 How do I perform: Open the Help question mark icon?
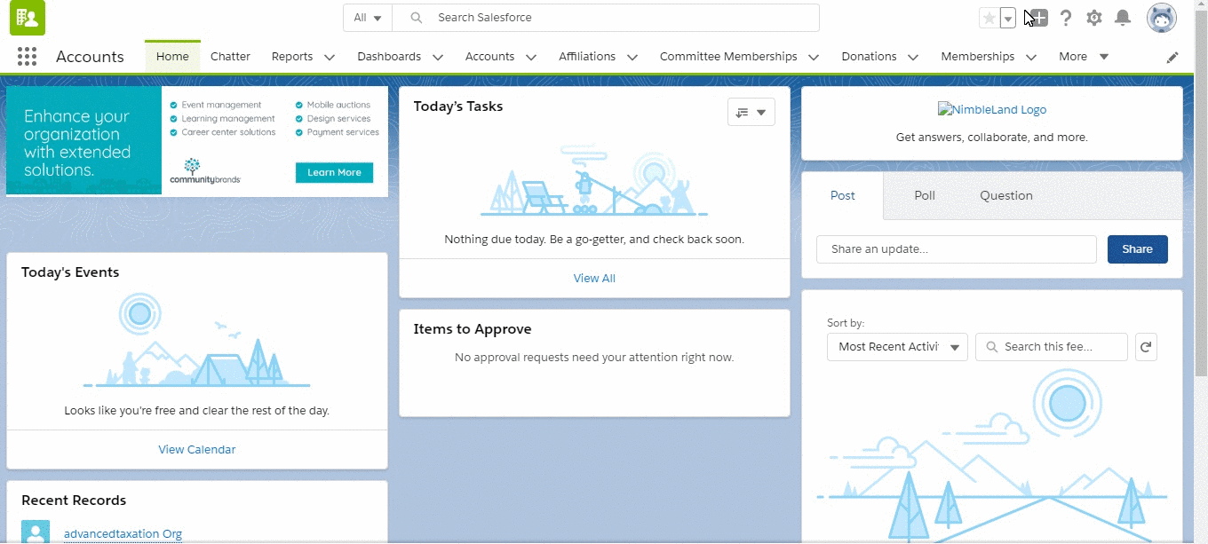click(x=1066, y=18)
